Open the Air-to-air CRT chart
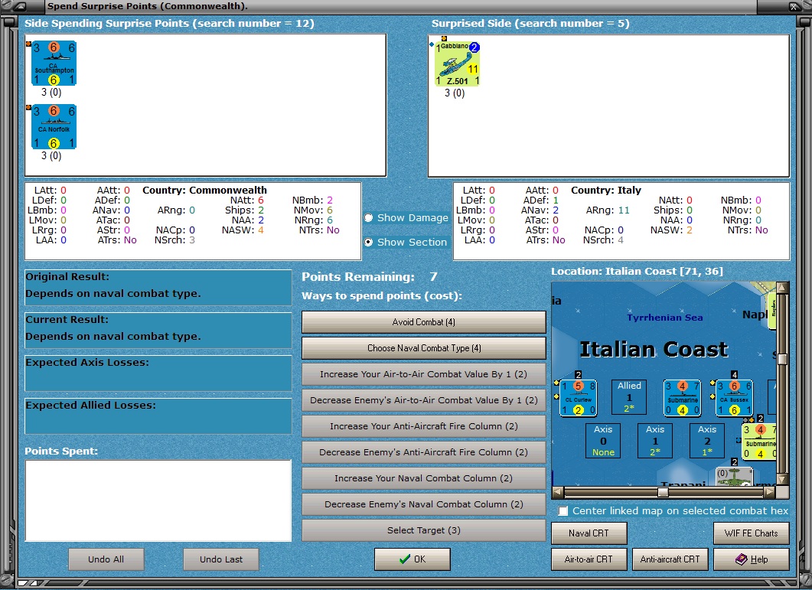 589,559
